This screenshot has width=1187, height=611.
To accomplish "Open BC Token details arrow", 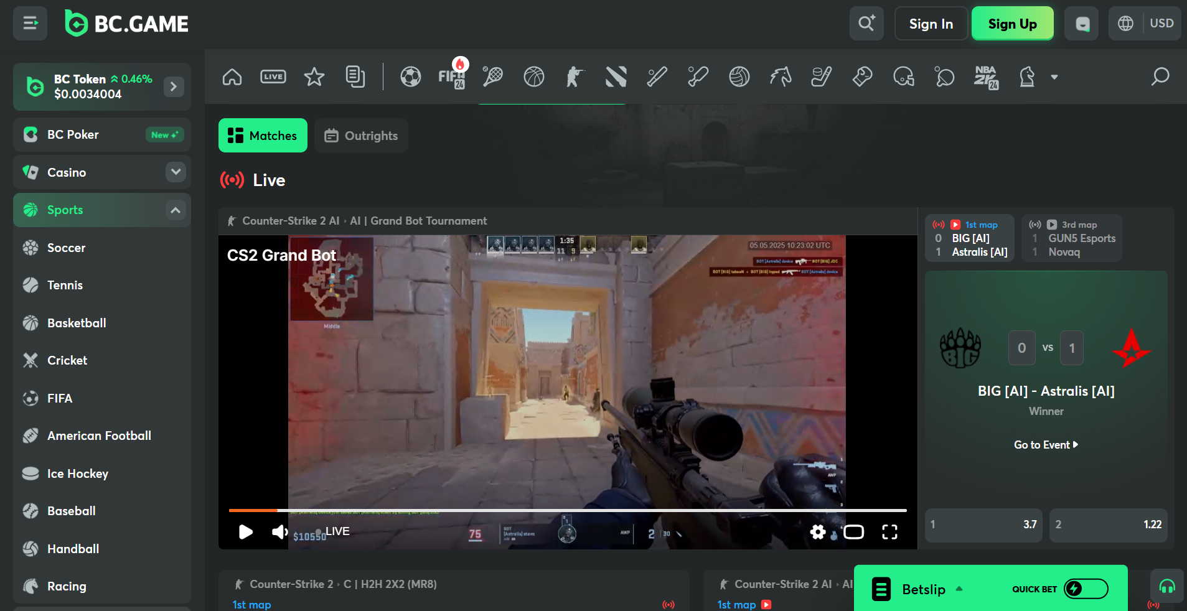I will pyautogui.click(x=174, y=86).
